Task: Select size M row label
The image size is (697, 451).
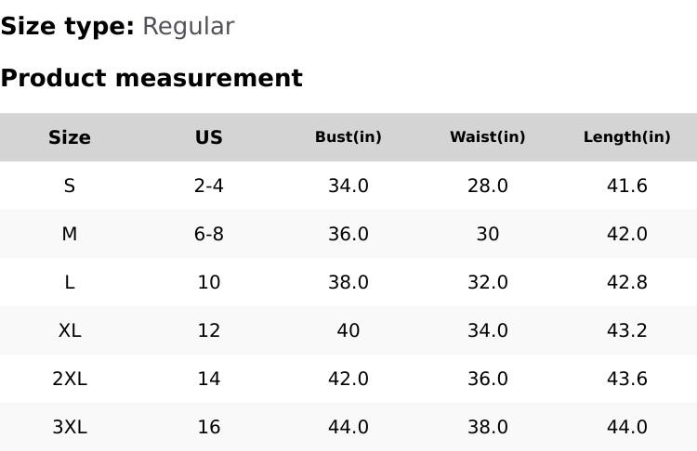Action: coord(70,234)
